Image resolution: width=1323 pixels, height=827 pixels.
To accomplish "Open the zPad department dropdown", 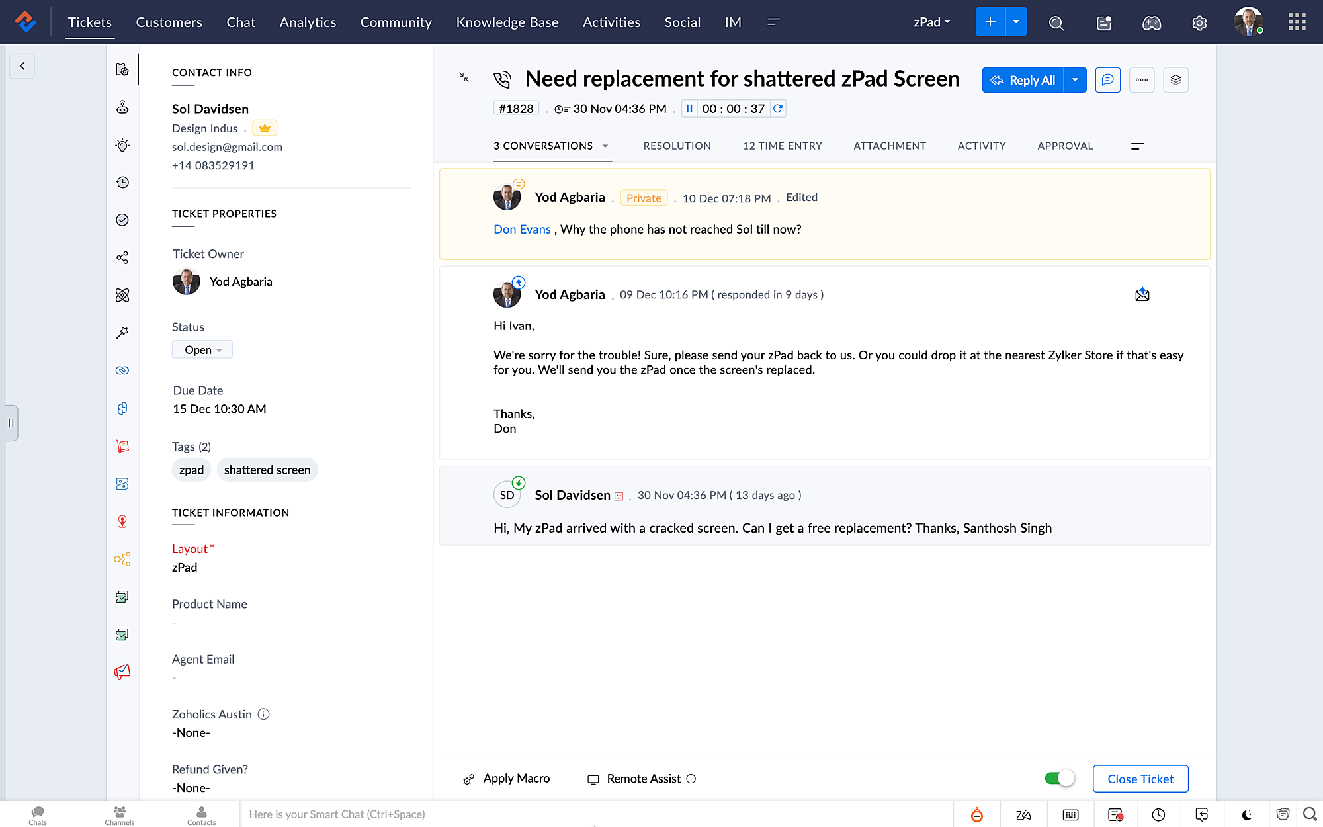I will 931,22.
